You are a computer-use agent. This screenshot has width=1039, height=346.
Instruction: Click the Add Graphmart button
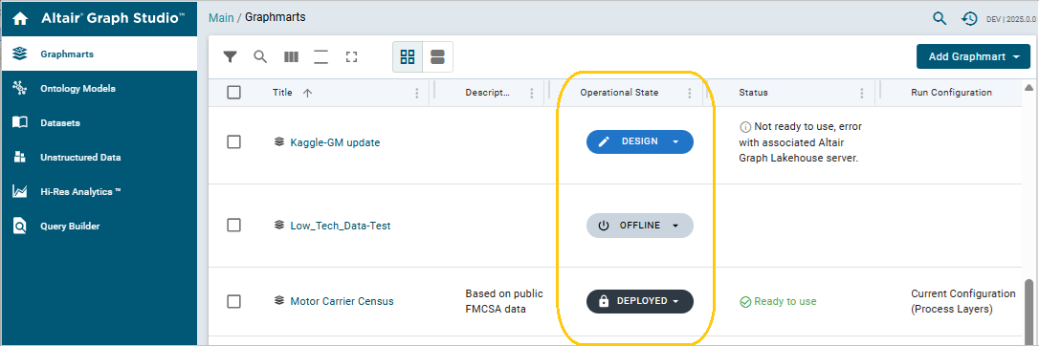[x=973, y=57]
